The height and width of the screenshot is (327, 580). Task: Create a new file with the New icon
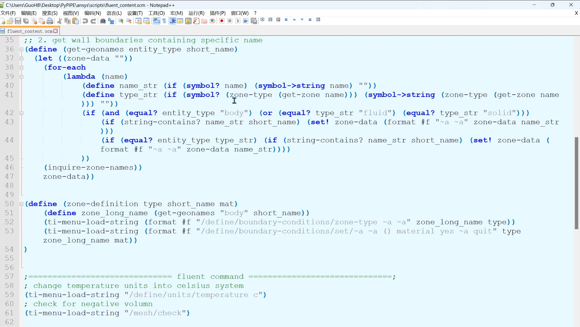[x=3, y=21]
